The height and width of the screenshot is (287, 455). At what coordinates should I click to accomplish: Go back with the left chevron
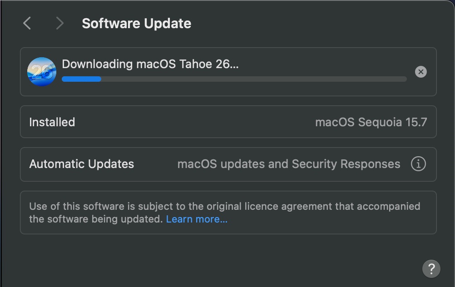(x=27, y=23)
